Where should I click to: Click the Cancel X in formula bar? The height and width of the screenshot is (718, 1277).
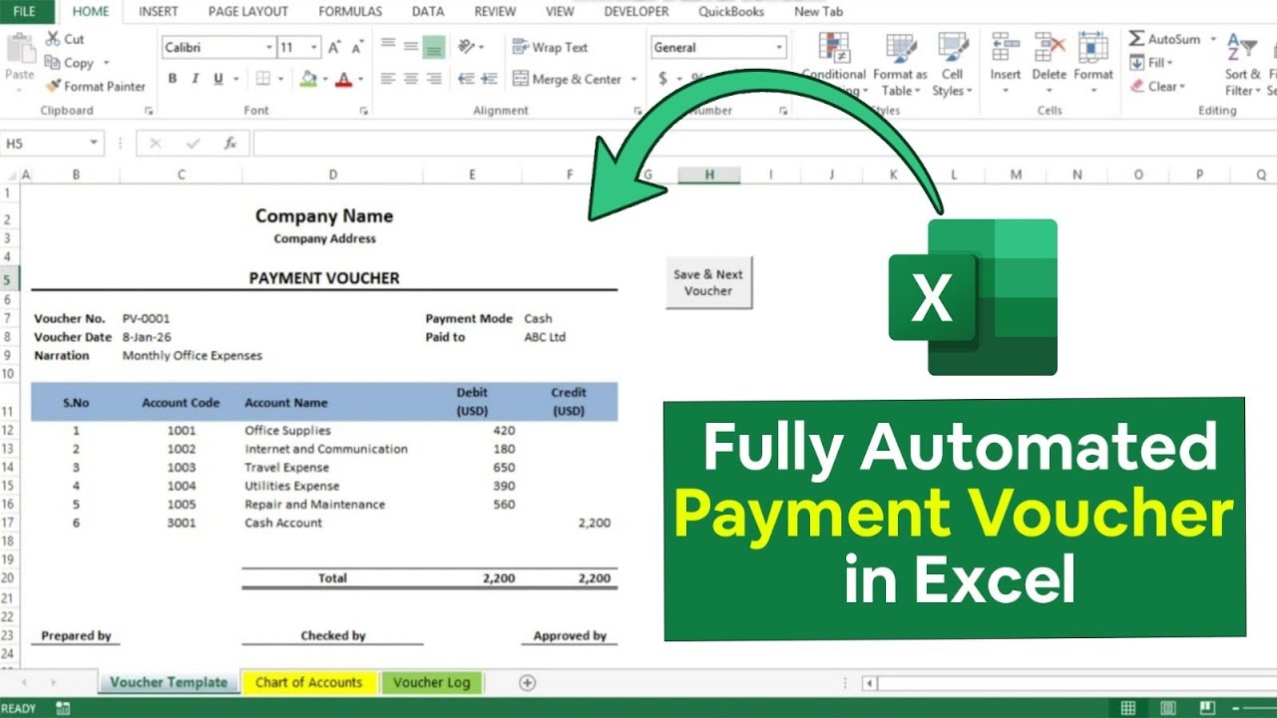click(155, 144)
